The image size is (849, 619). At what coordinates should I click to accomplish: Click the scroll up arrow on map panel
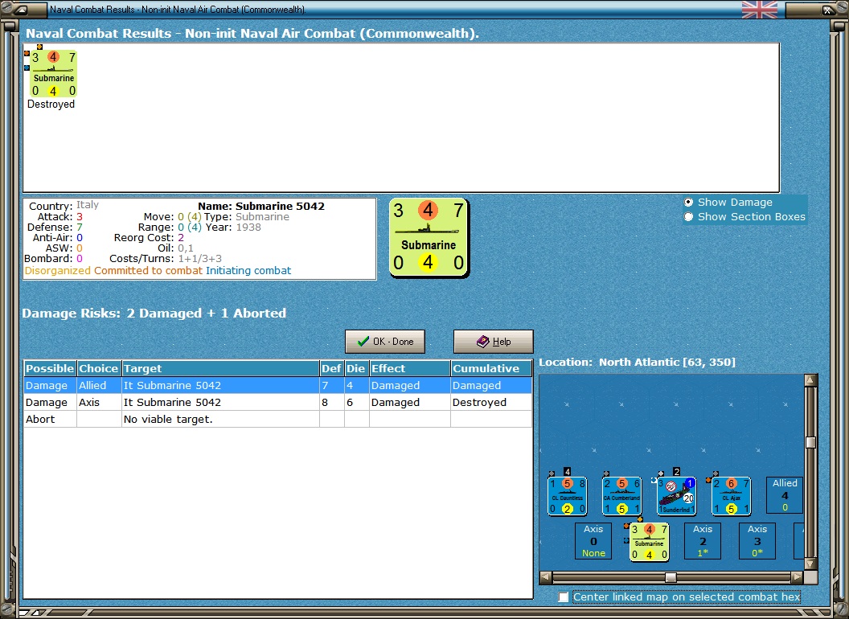point(810,380)
